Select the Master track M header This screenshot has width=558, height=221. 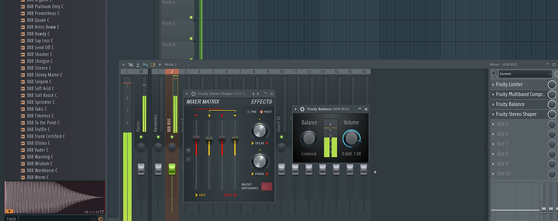click(141, 72)
